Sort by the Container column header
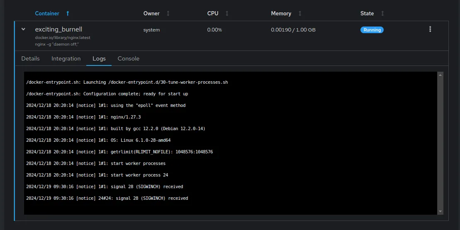The image size is (460, 230). (x=47, y=14)
